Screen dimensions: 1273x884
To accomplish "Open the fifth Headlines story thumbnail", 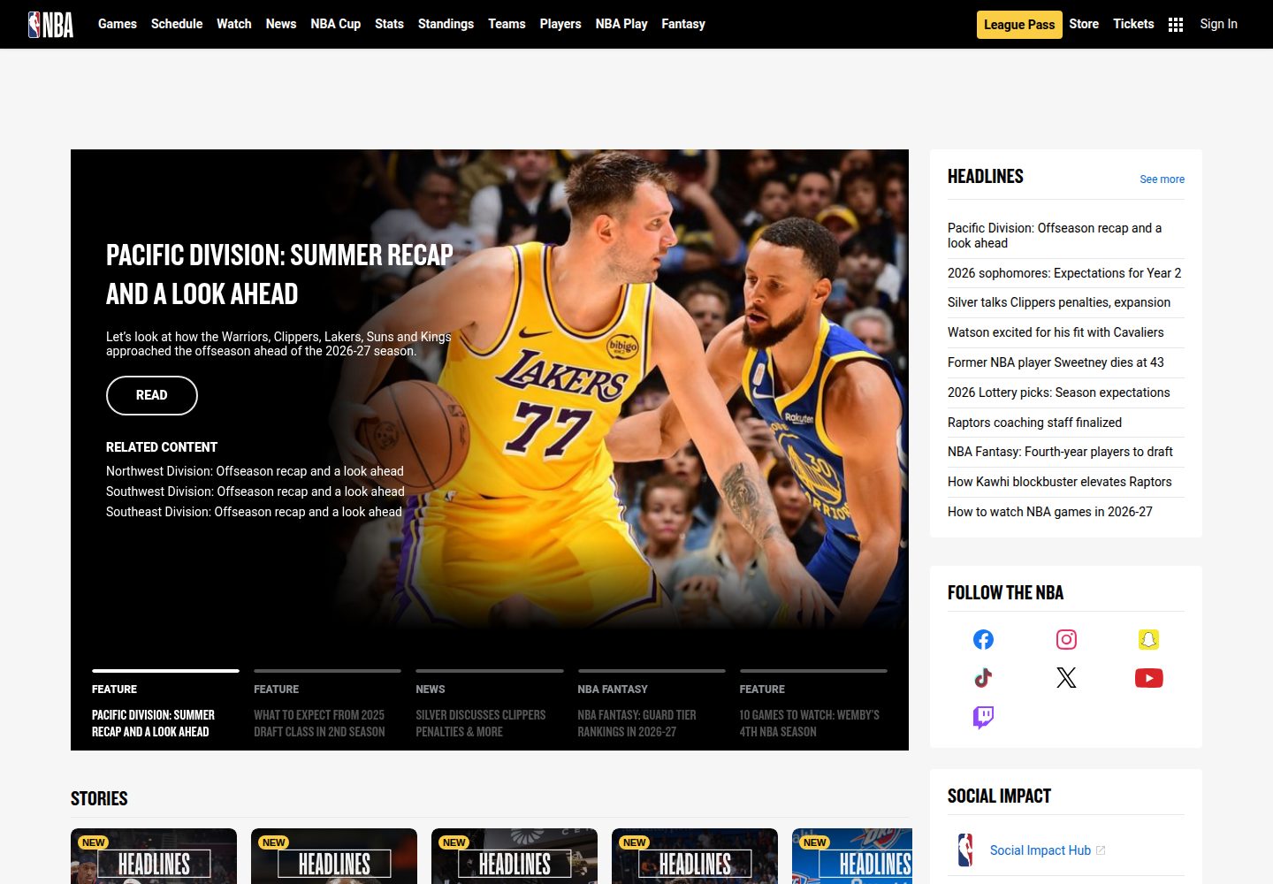I will click(x=852, y=857).
